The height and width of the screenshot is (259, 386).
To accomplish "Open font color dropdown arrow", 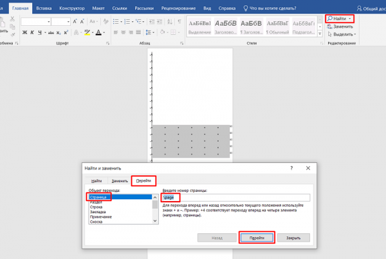I will coord(104,32).
